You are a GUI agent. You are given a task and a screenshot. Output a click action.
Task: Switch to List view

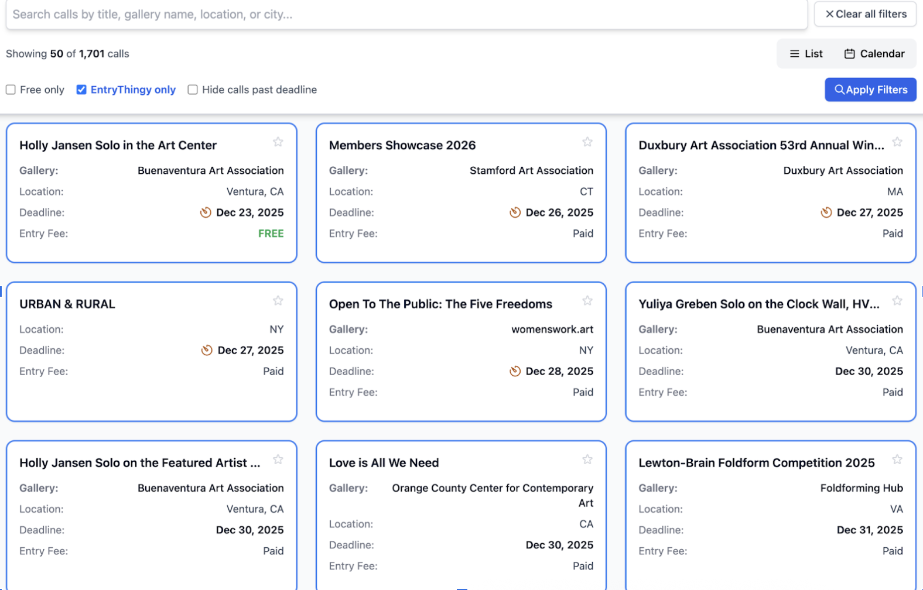[x=806, y=54]
